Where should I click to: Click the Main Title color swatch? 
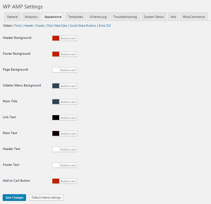click(56, 102)
